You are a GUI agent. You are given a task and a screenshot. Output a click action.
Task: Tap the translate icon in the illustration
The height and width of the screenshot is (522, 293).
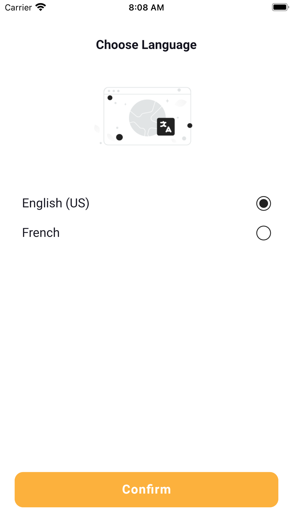166,127
